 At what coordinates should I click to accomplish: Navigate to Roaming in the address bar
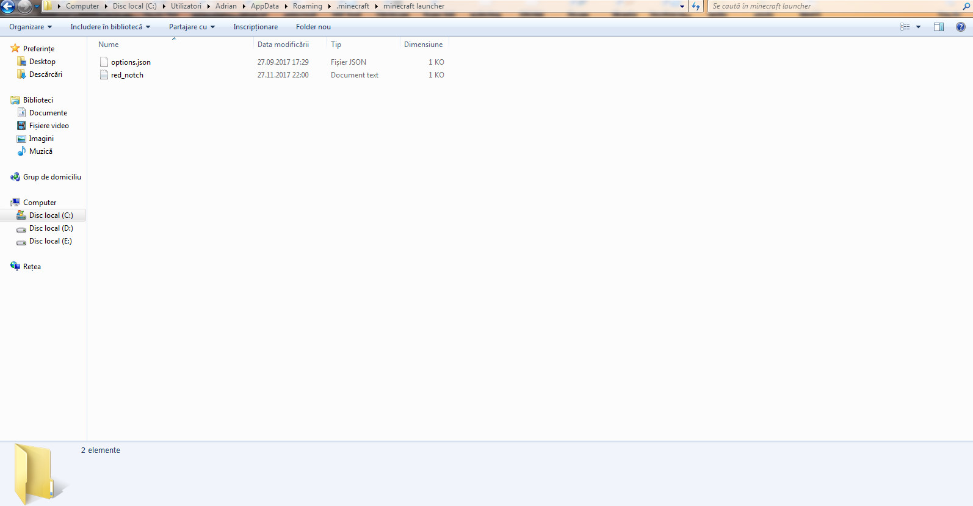(307, 6)
